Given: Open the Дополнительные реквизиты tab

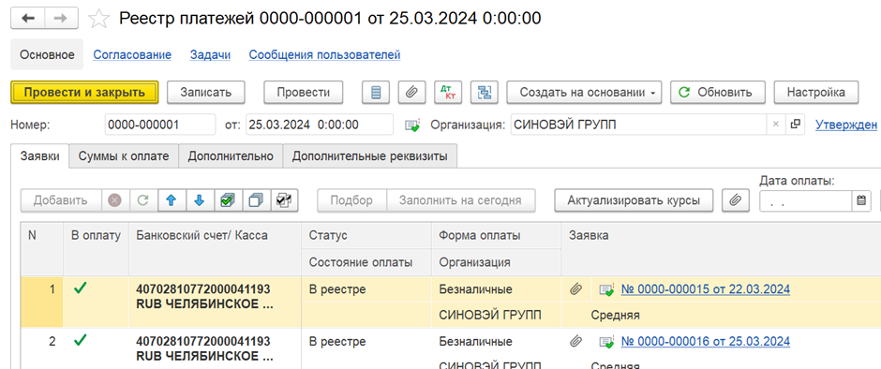Looking at the screenshot, I should pyautogui.click(x=369, y=156).
